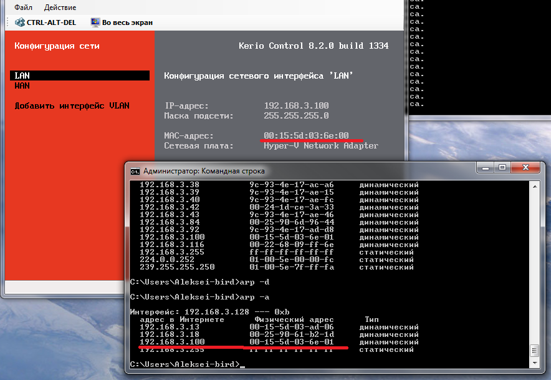Send CTRL-ALT-DEL to the virtual machine
Screen dimensions: 551x380
46,22
